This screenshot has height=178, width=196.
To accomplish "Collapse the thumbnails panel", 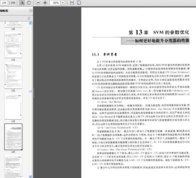I will 31,11.
